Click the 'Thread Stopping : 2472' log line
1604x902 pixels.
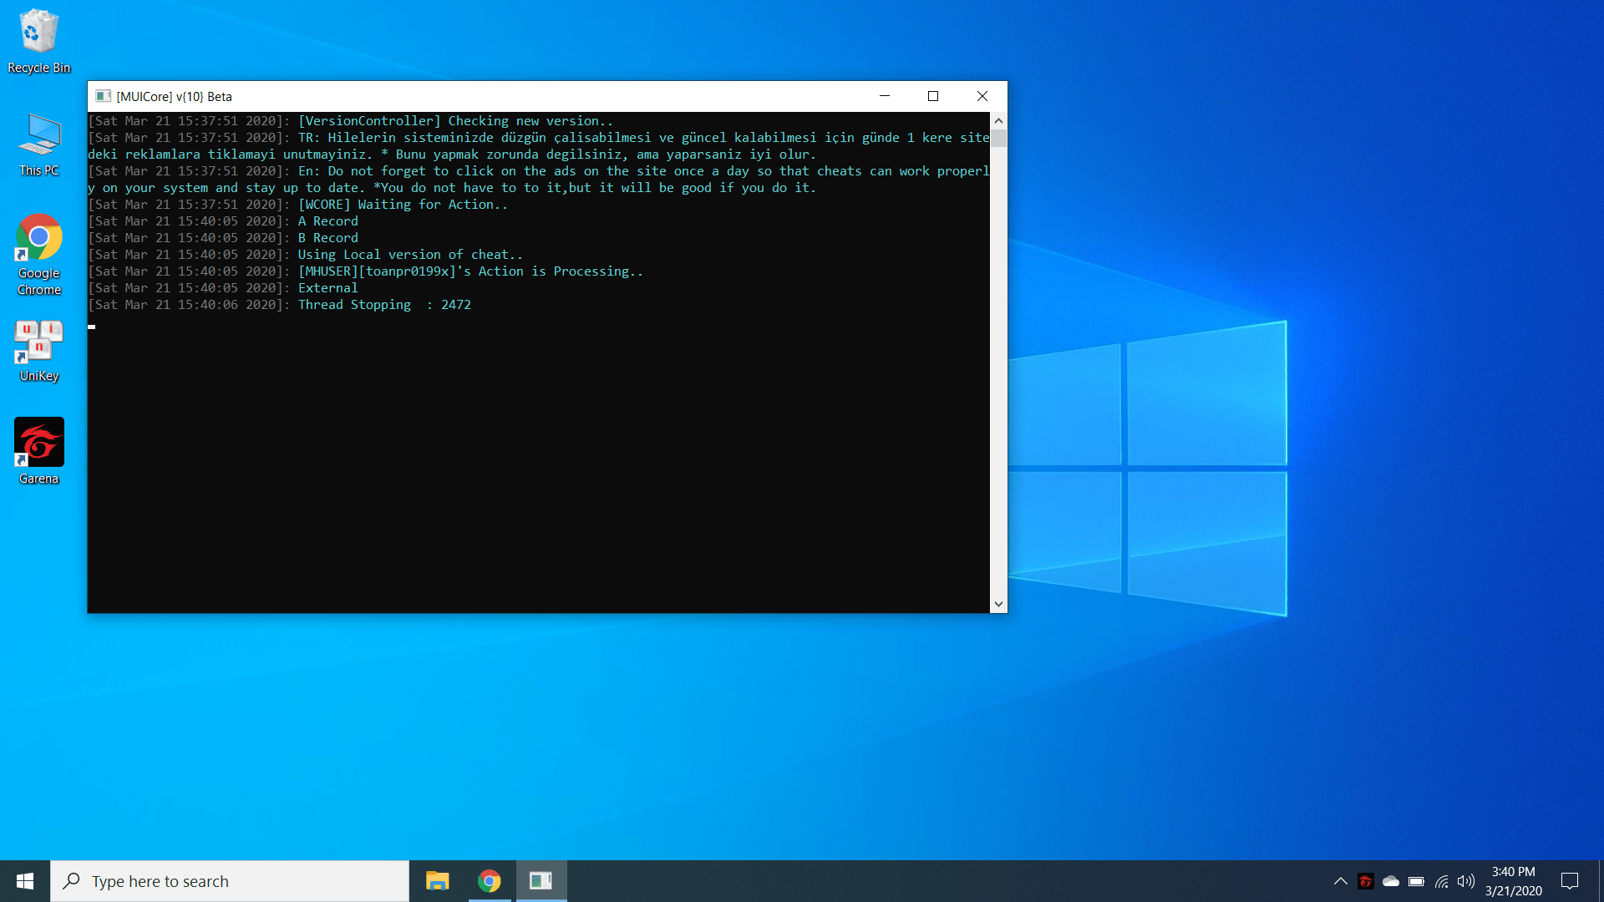[x=384, y=305]
